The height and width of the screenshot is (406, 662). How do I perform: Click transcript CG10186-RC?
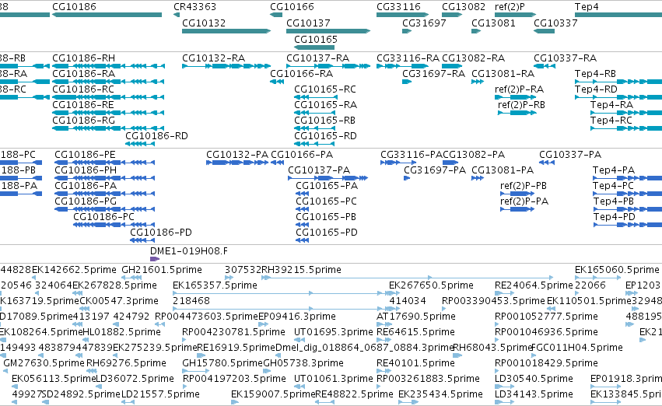108,97
